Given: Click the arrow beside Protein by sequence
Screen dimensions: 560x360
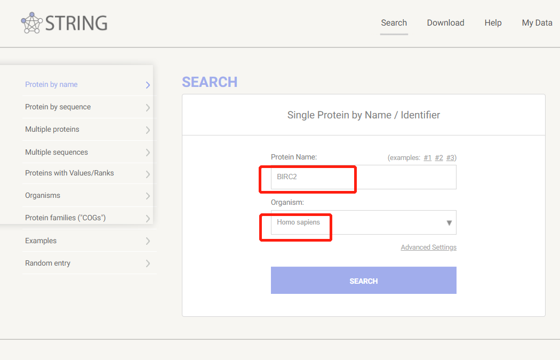Looking at the screenshot, I should click(x=148, y=107).
